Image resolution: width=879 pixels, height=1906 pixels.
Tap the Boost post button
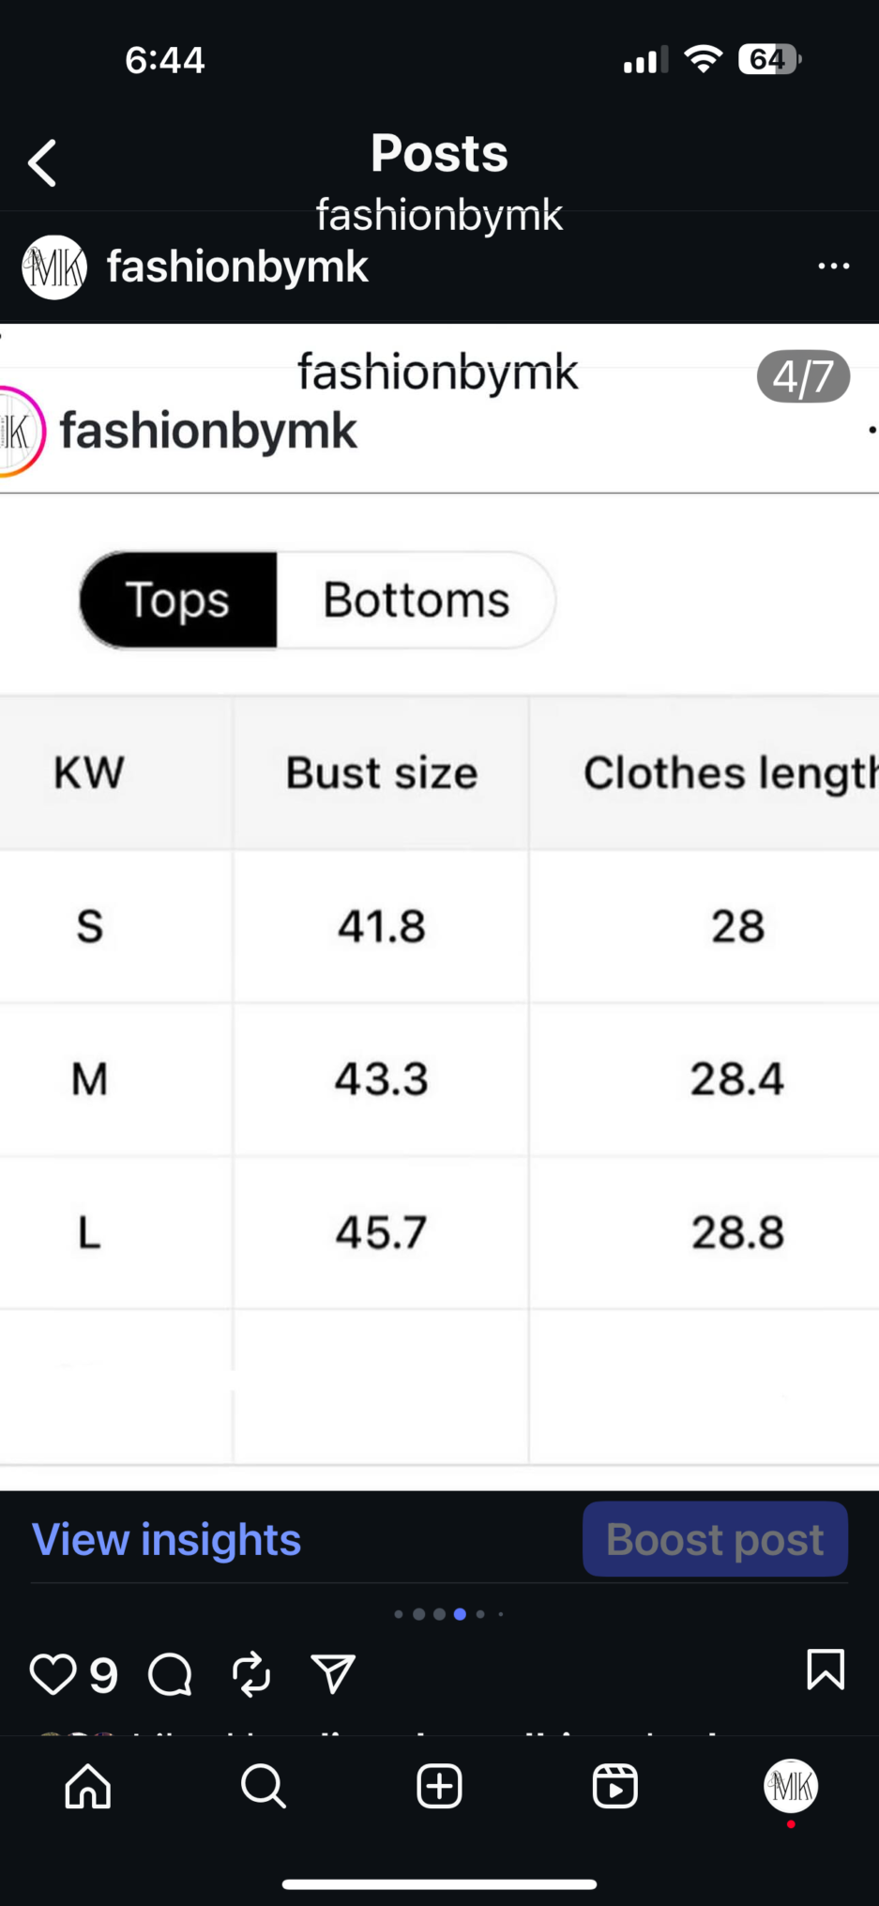[716, 1539]
